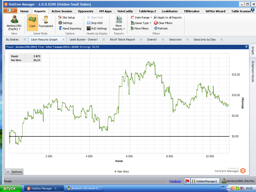The height and width of the screenshot is (192, 256).
Task: Open Hand Importing
Action: [70, 28]
